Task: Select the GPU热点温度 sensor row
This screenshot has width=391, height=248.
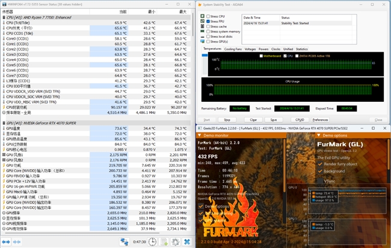Action: [x=96, y=139]
